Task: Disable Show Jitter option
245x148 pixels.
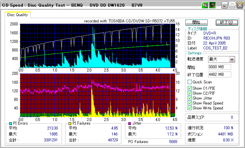Action: [190, 98]
